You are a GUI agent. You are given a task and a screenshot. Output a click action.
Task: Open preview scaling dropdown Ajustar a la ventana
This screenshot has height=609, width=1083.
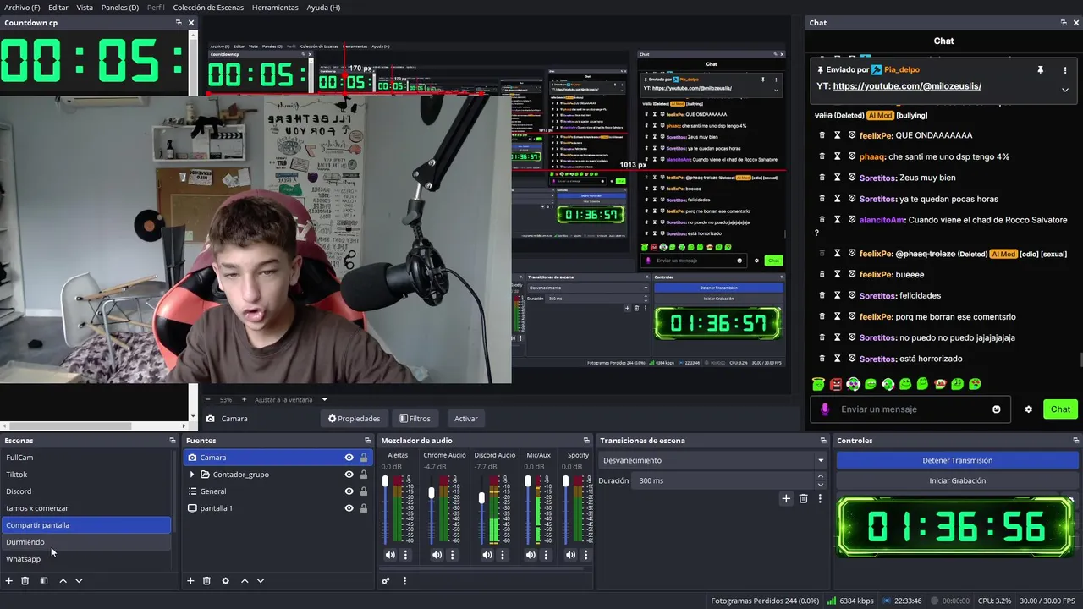click(290, 399)
